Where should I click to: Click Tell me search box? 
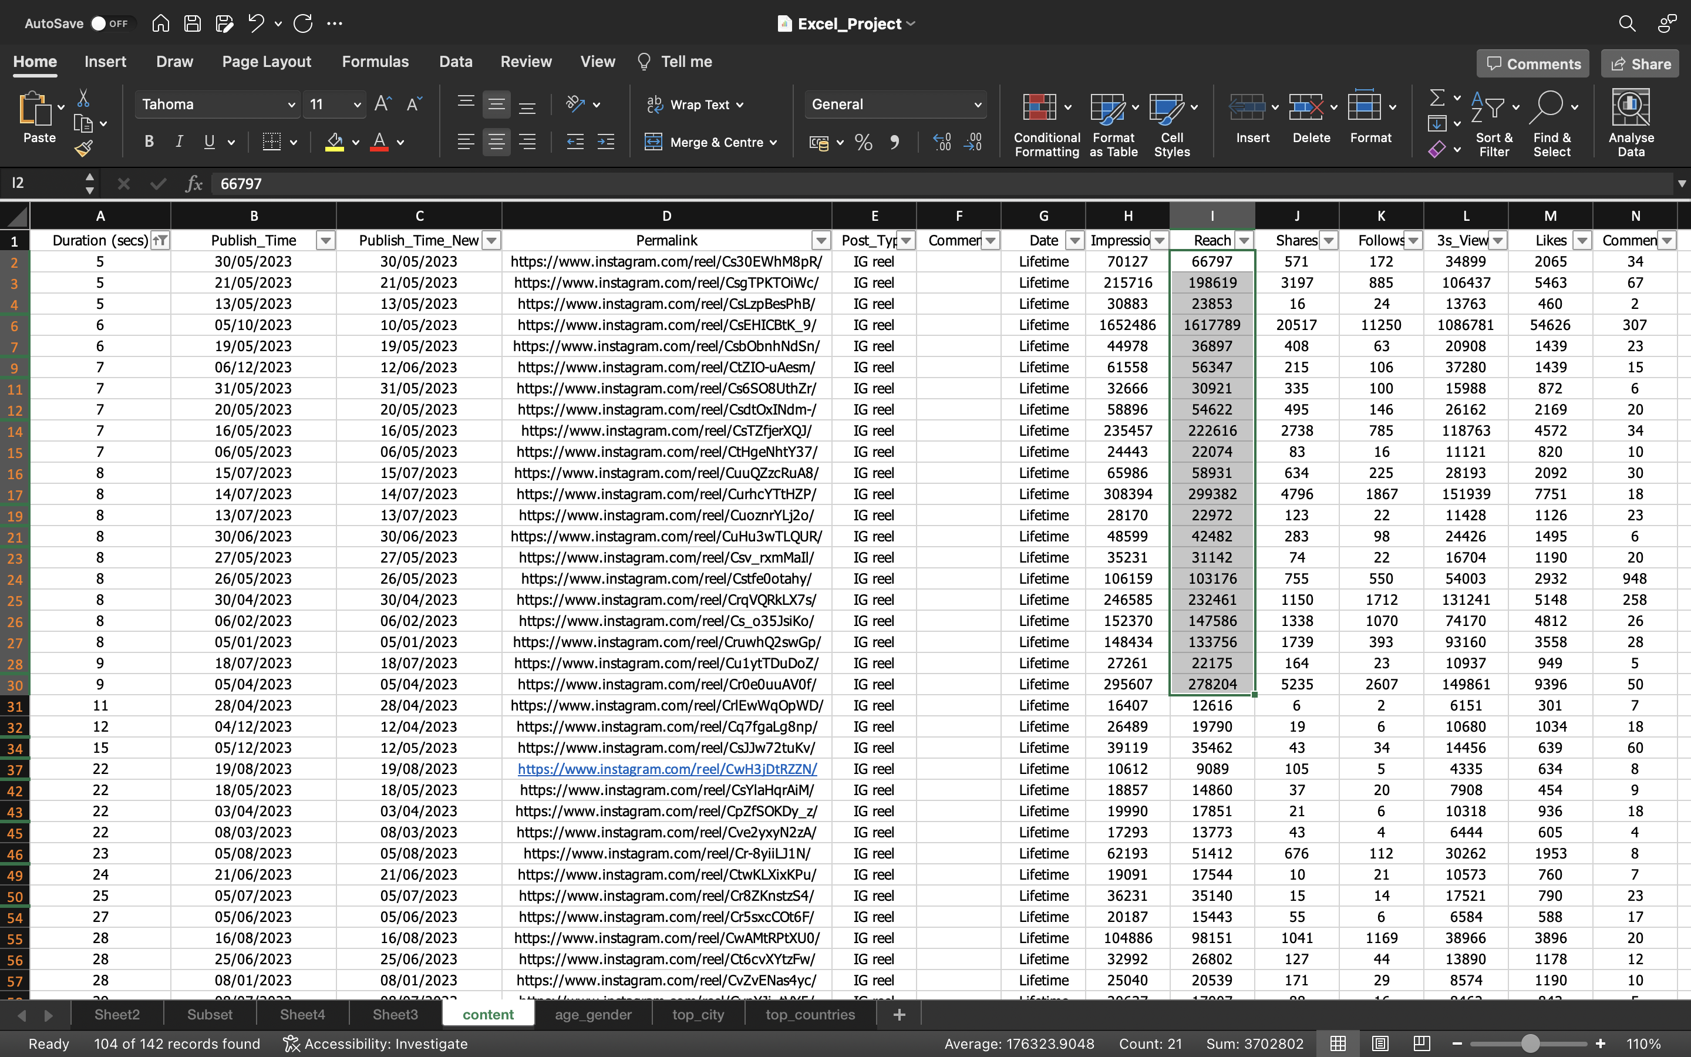674,62
